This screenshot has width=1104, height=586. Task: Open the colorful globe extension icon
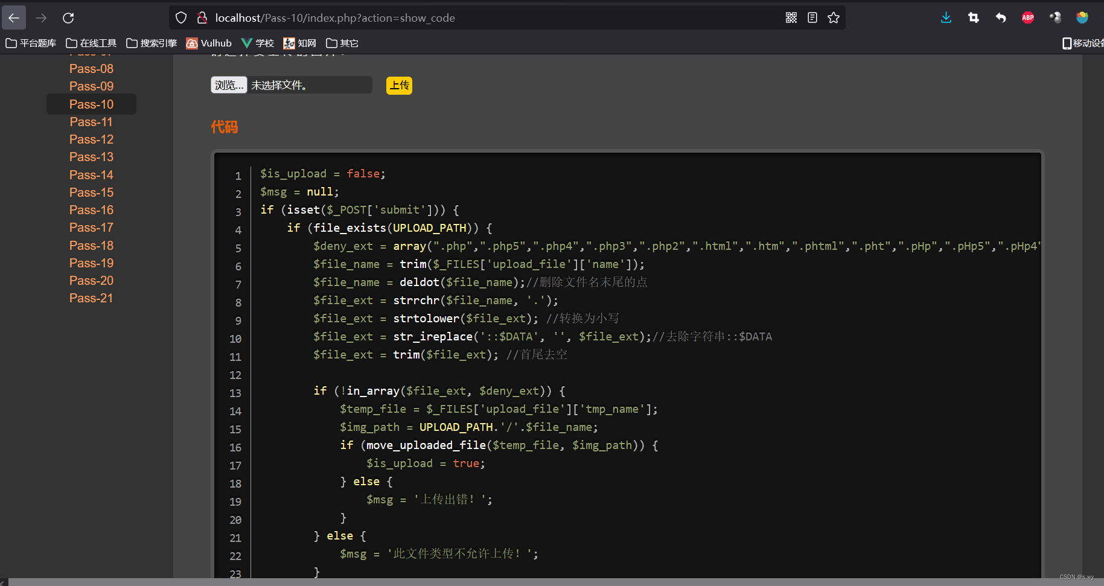point(1082,18)
